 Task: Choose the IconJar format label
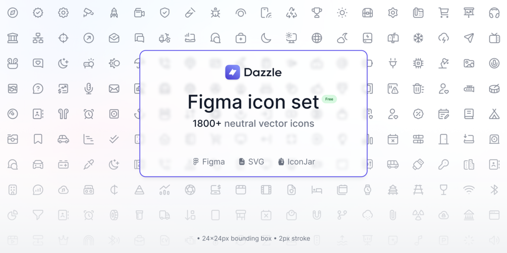297,162
